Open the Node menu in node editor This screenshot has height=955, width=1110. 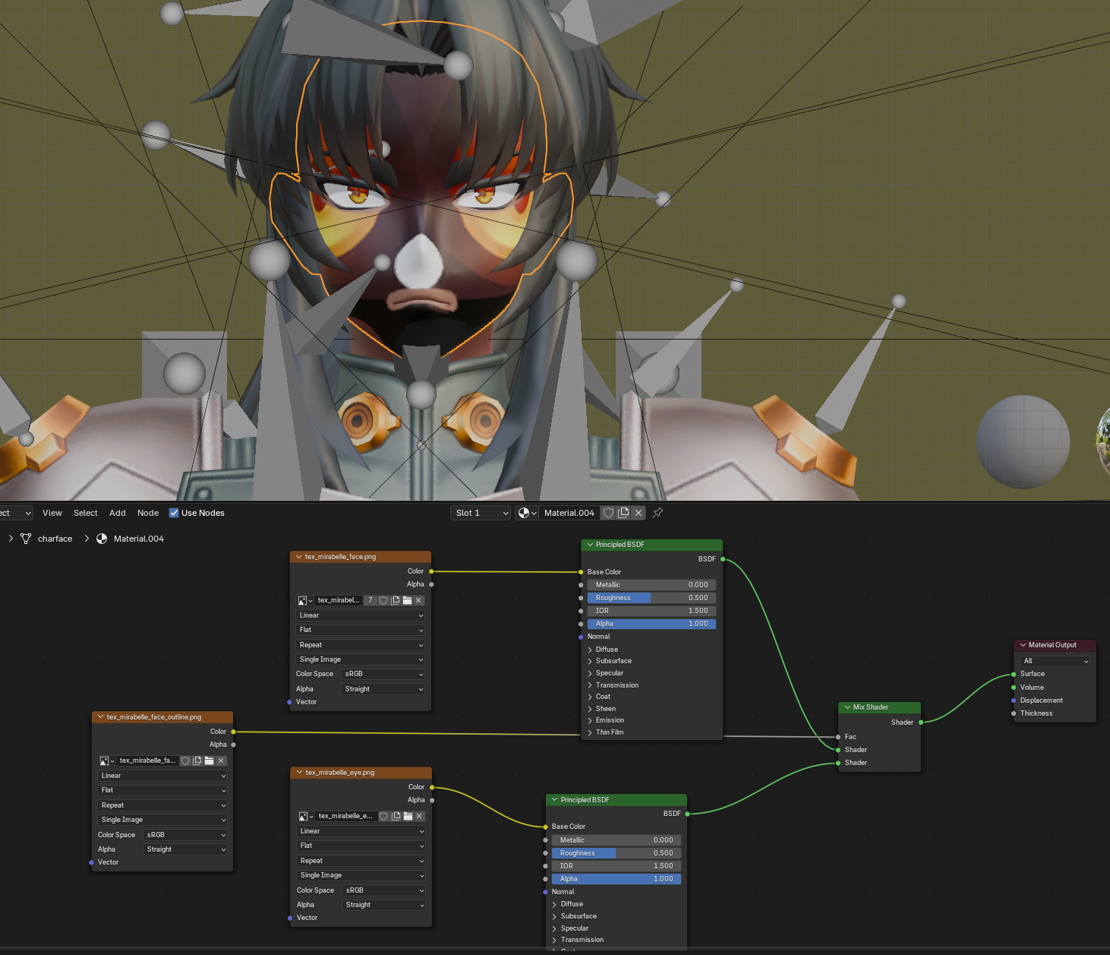point(148,513)
